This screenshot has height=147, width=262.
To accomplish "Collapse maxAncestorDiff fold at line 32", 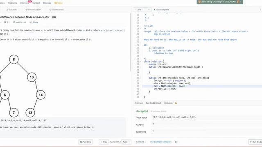I will tap(140, 67).
